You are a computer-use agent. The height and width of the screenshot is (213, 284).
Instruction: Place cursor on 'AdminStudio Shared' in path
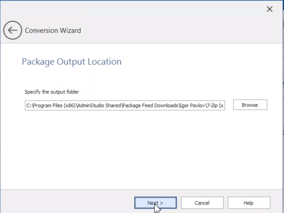(x=99, y=105)
